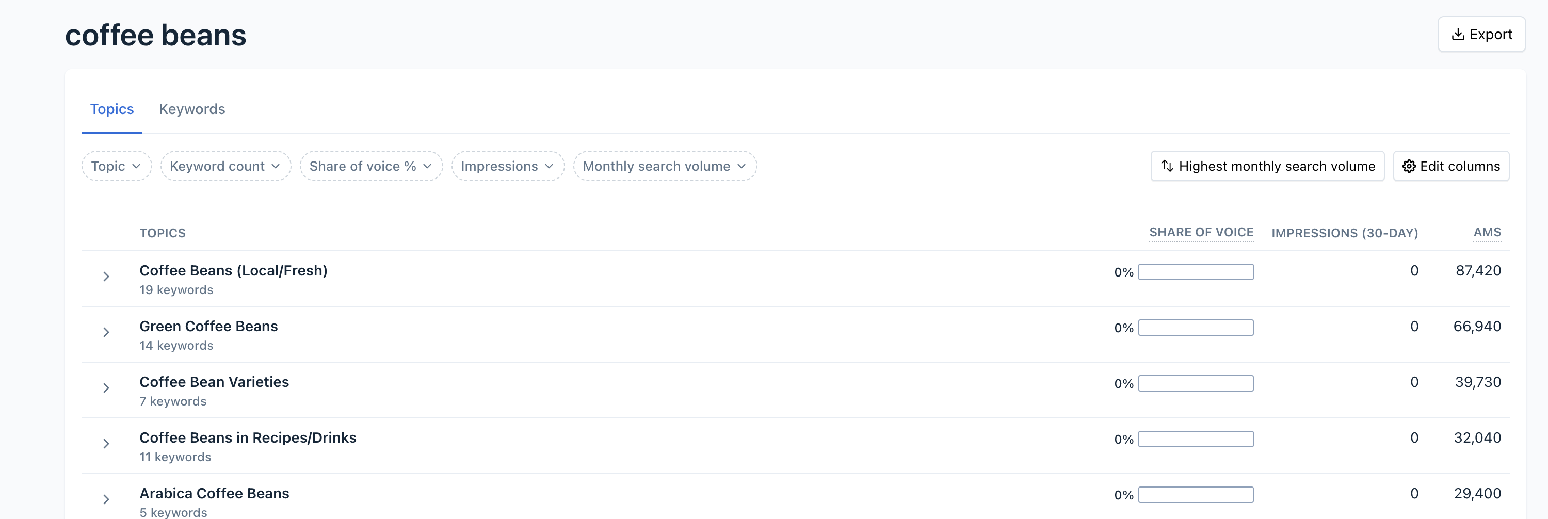The image size is (1548, 519).
Task: Open the Keyword count filter dropdown
Action: pos(225,167)
